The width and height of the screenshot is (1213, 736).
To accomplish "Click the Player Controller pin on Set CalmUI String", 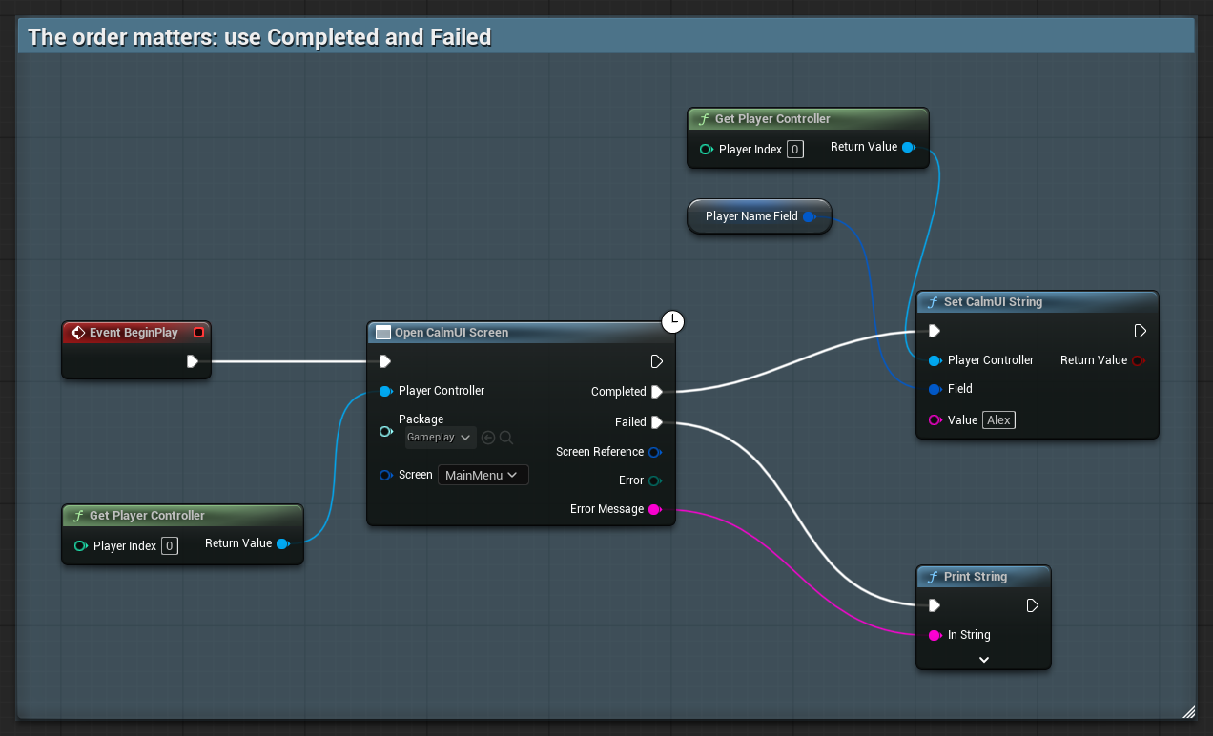I will (x=935, y=360).
